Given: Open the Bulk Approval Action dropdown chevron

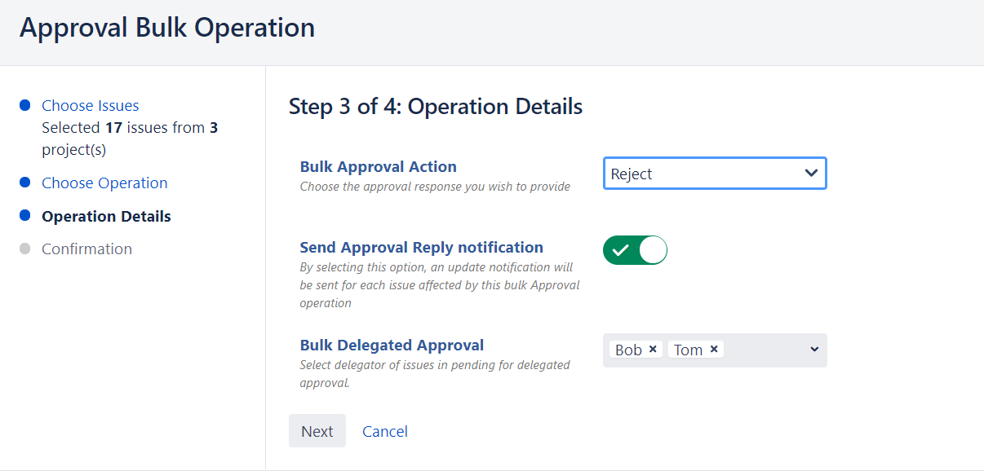Looking at the screenshot, I should (x=811, y=174).
